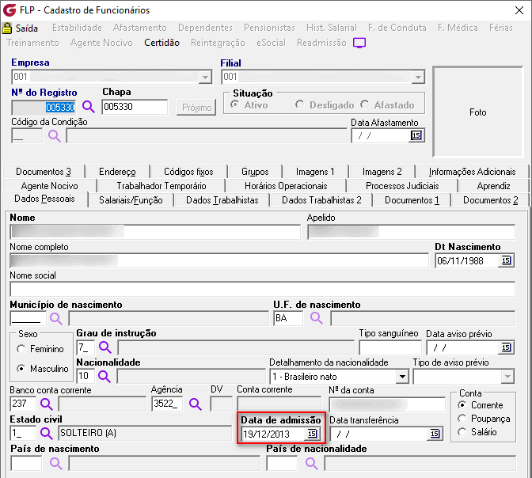Open calendar for Data Afastamento
This screenshot has width=532, height=478.
point(416,135)
